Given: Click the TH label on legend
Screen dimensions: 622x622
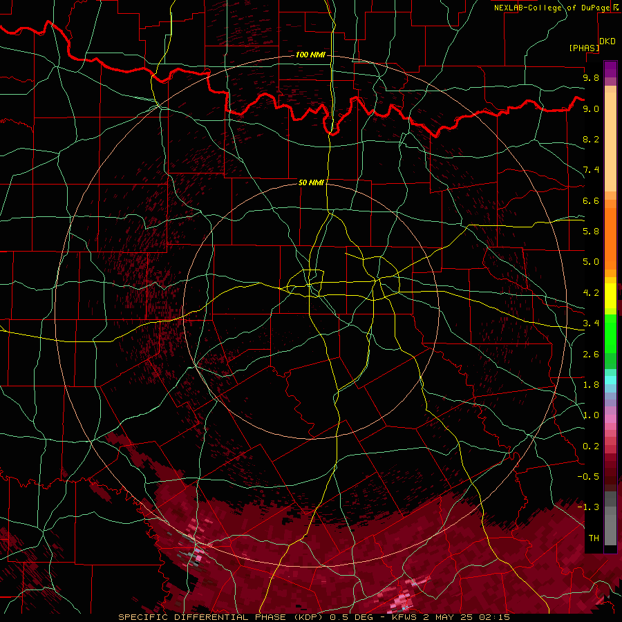Looking at the screenshot, I should click(x=594, y=538).
